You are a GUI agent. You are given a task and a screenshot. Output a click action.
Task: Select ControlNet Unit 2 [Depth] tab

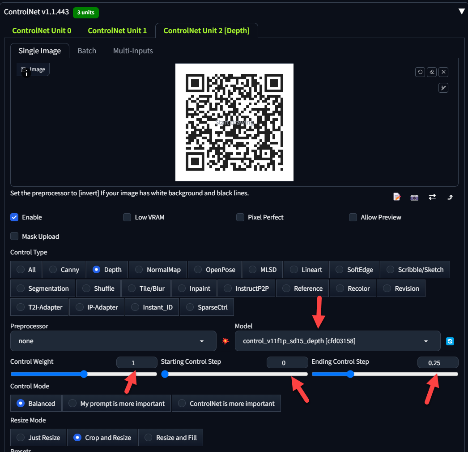point(207,31)
